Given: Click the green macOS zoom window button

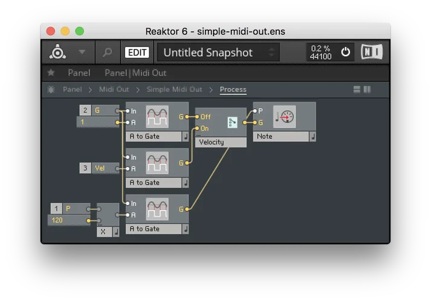Looking at the screenshot, I should tap(80, 31).
